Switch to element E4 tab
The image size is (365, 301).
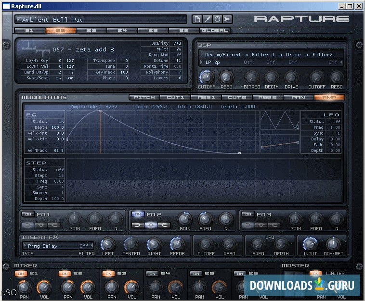tap(122, 30)
